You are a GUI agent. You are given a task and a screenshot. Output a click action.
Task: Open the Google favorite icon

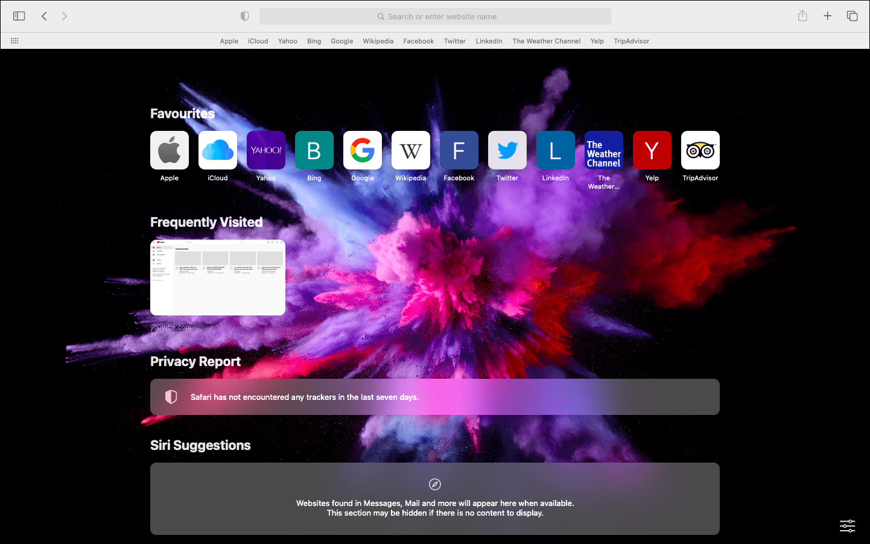click(x=362, y=150)
